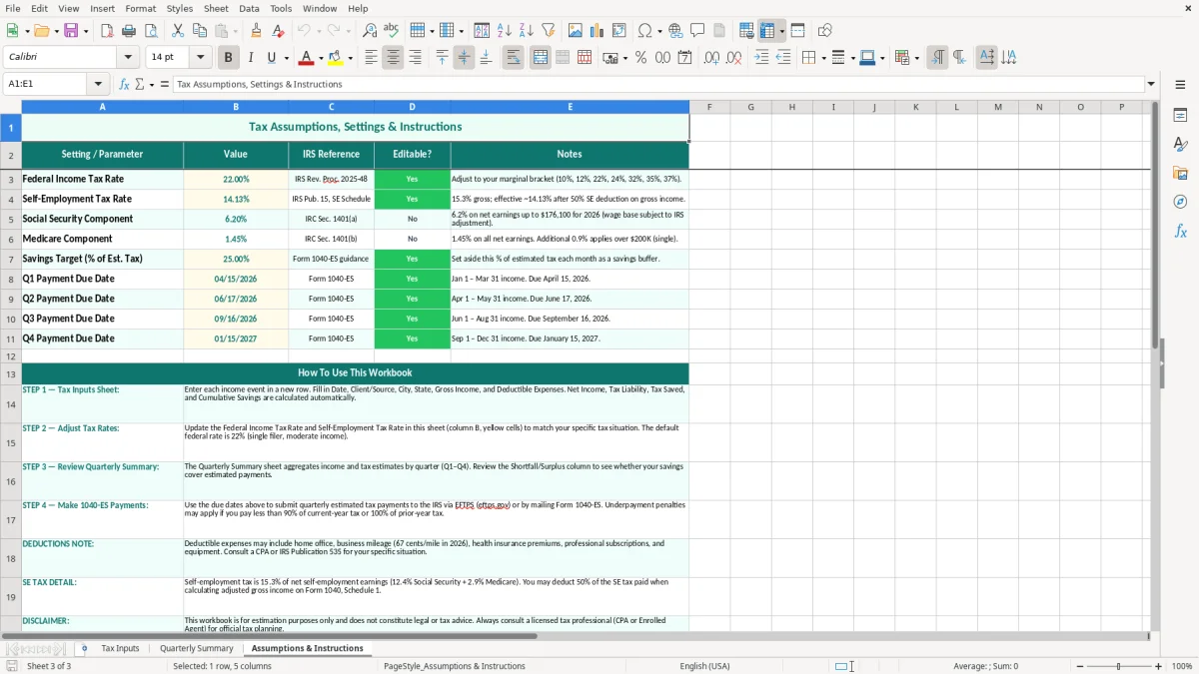
Task: Expand the Name Box dropdown
Action: (x=99, y=84)
